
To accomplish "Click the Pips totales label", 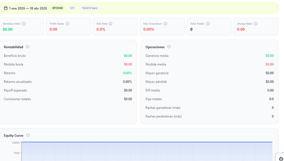I will click(x=154, y=99).
